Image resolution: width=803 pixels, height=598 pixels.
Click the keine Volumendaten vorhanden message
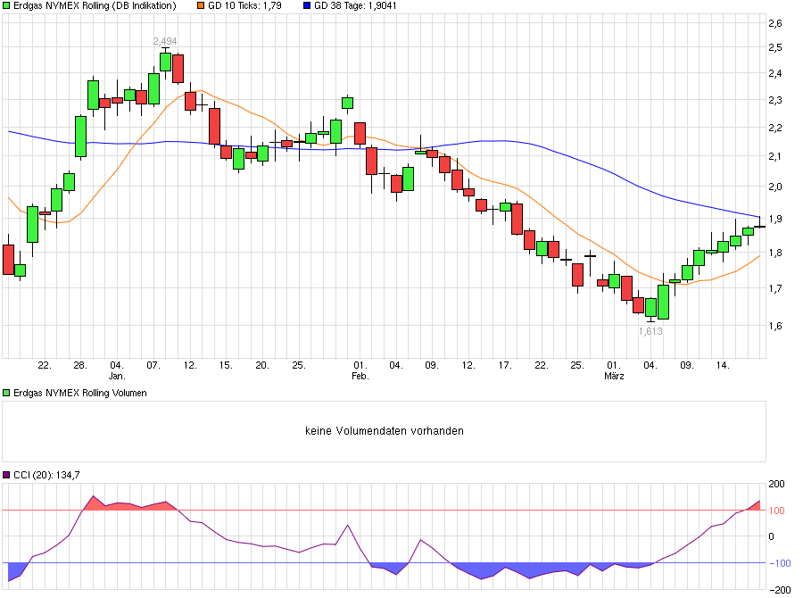click(x=384, y=430)
